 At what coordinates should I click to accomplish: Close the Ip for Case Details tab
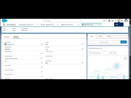click(x=79, y=25)
